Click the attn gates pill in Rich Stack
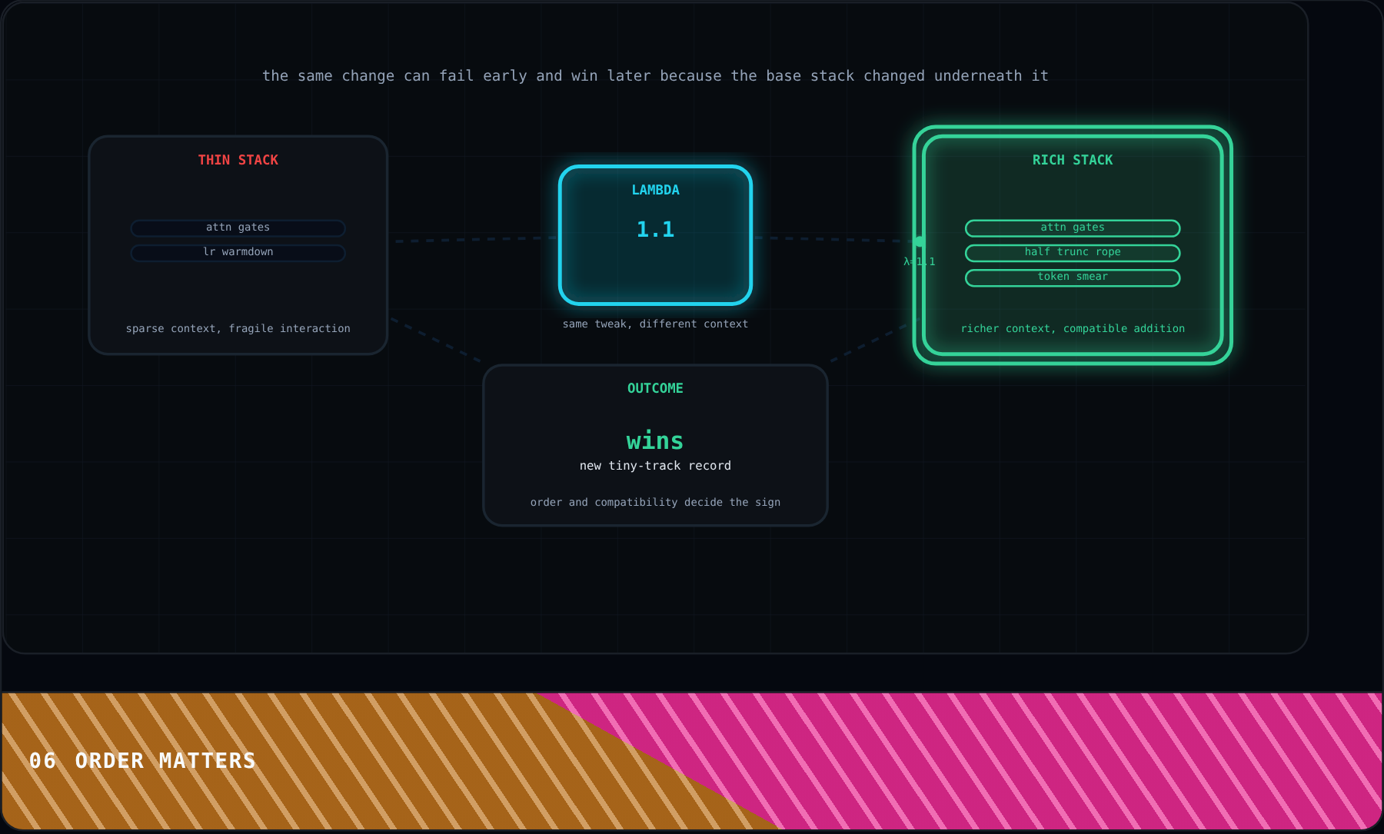 coord(1073,228)
